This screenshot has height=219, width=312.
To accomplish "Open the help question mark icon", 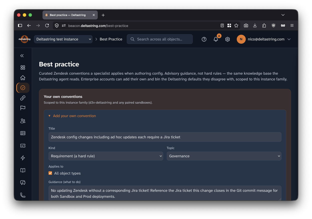I will tap(204, 39).
